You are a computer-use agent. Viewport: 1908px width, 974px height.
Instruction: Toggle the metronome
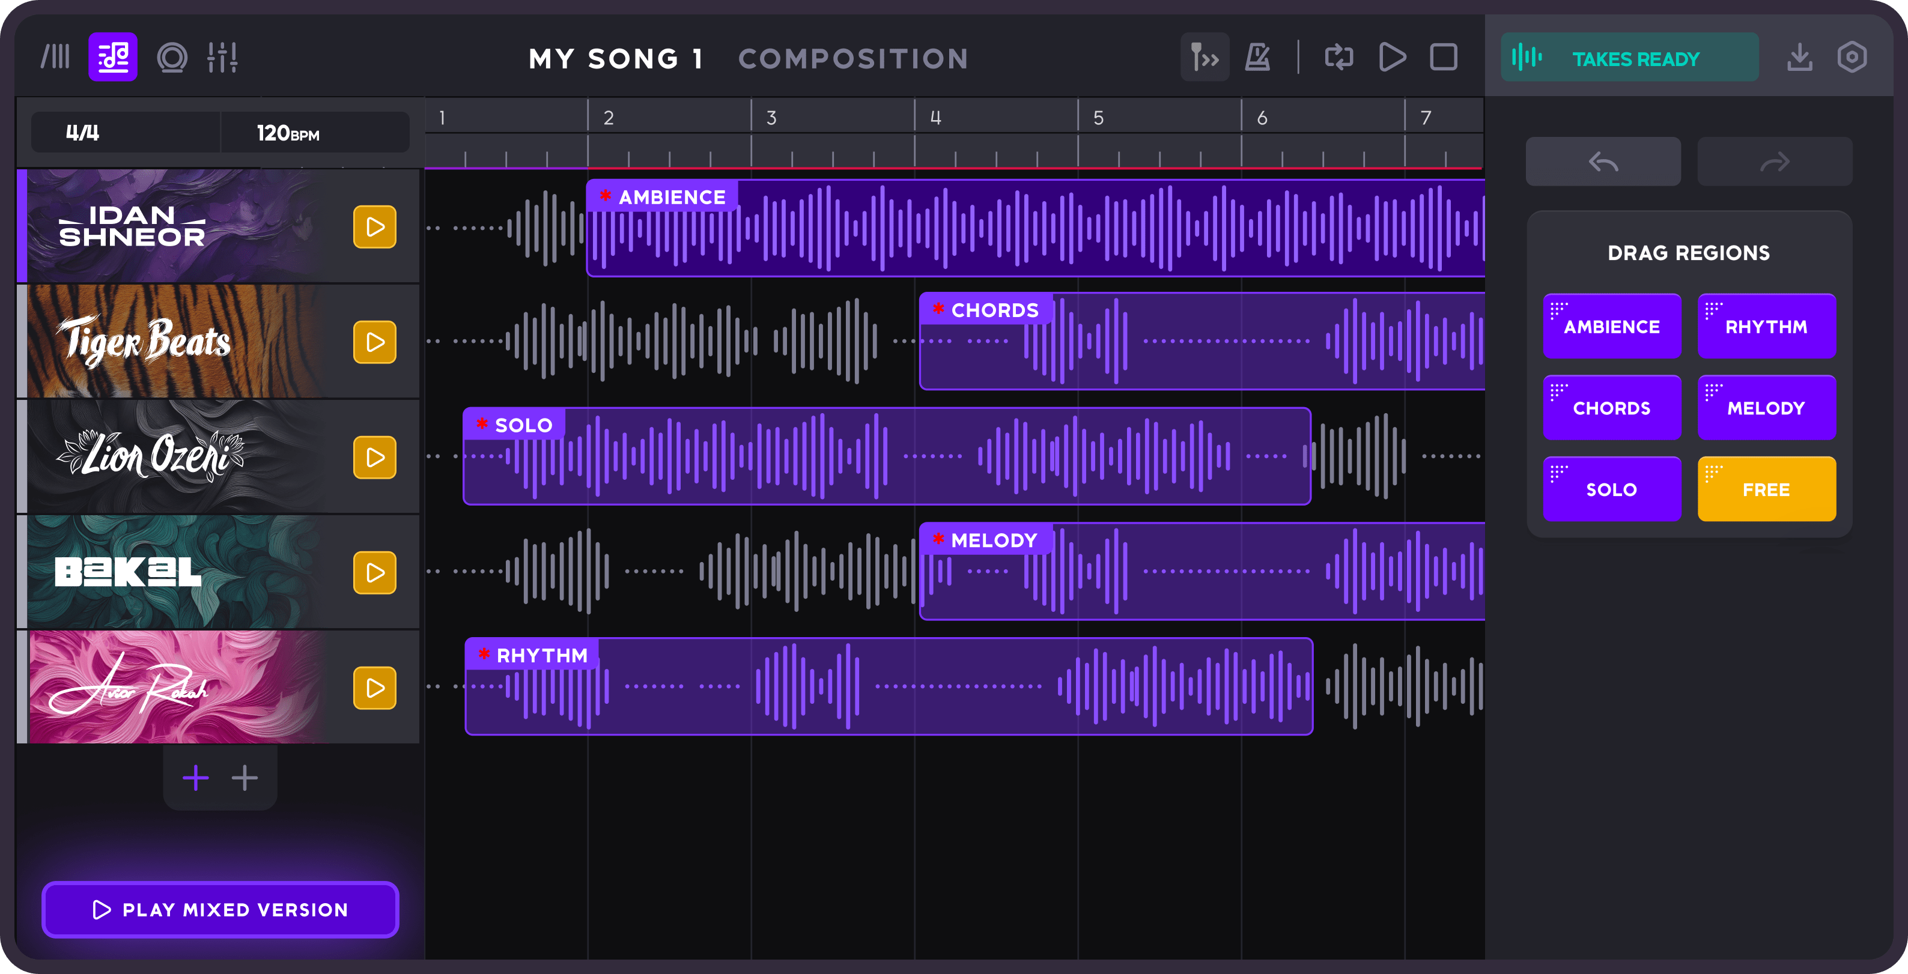coord(1257,57)
